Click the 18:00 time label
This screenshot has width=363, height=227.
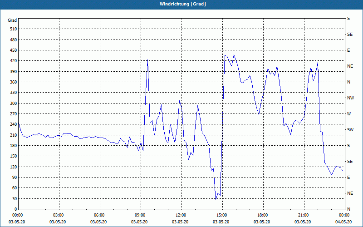[x=262, y=215]
